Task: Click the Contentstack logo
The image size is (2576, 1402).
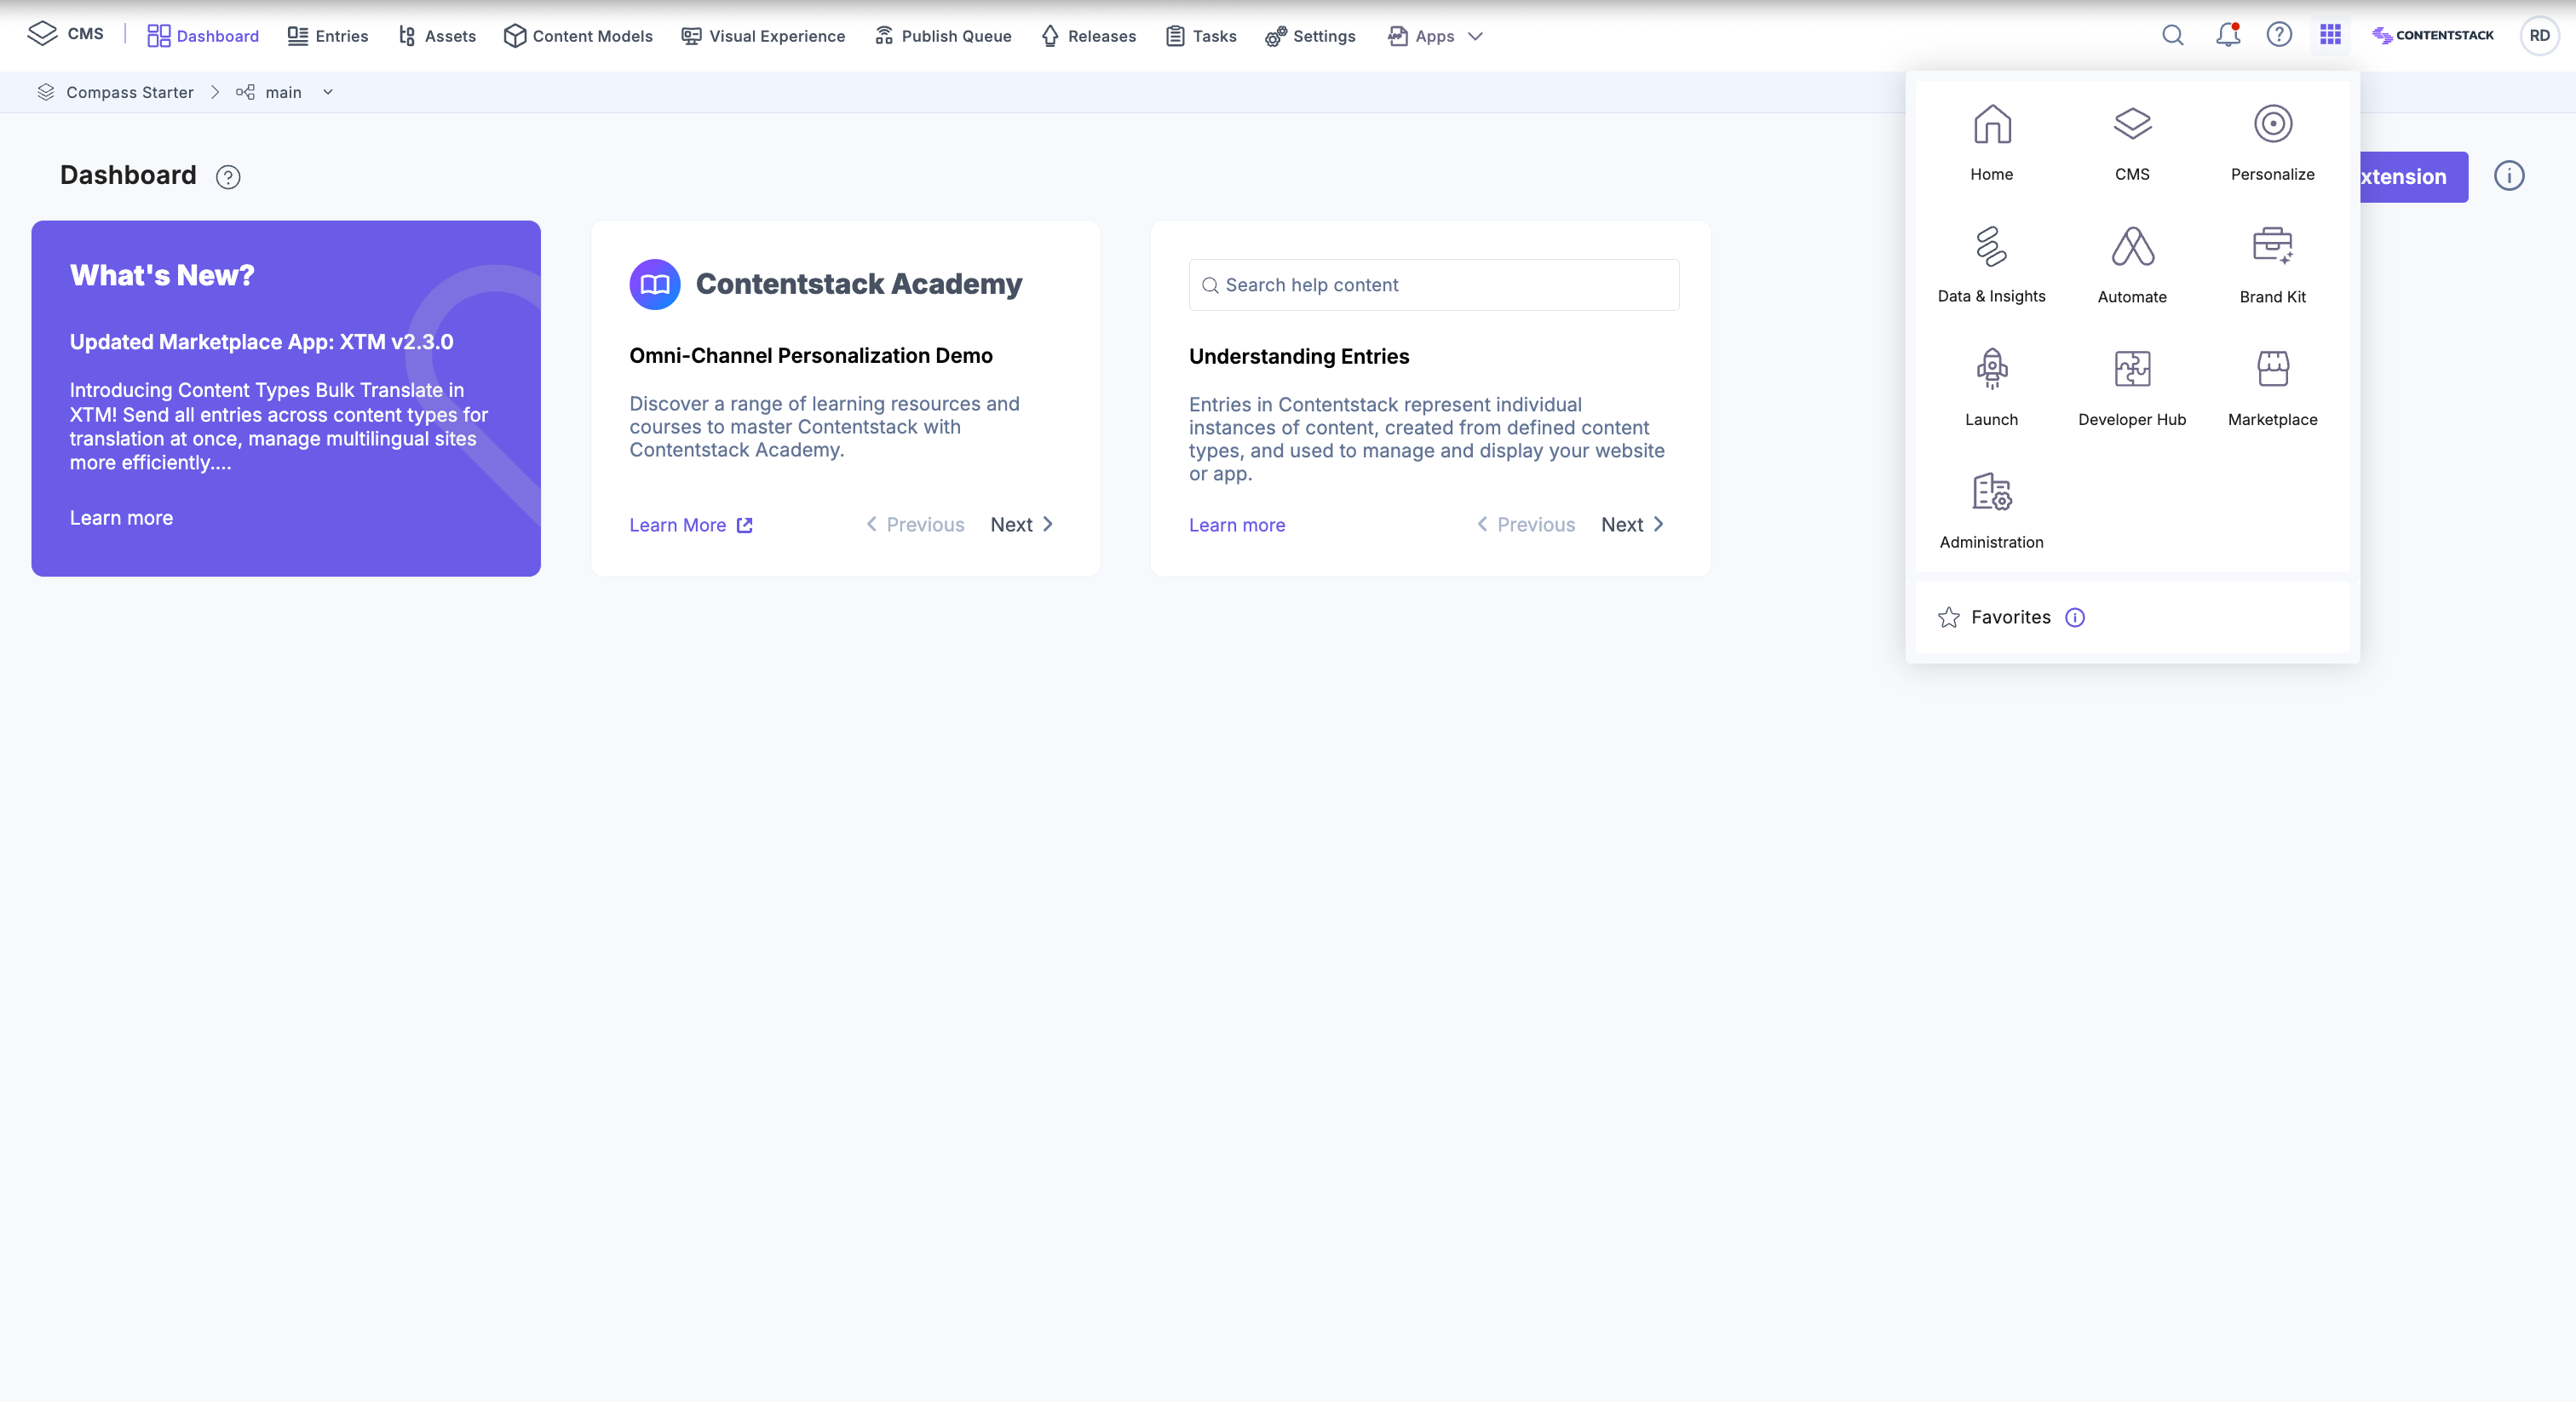Action: (2432, 35)
